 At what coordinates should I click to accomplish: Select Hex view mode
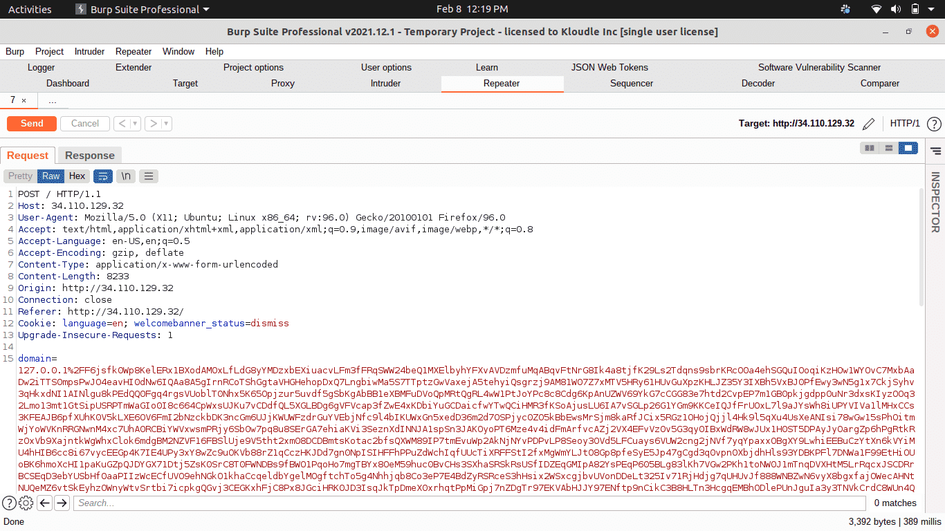(x=77, y=176)
